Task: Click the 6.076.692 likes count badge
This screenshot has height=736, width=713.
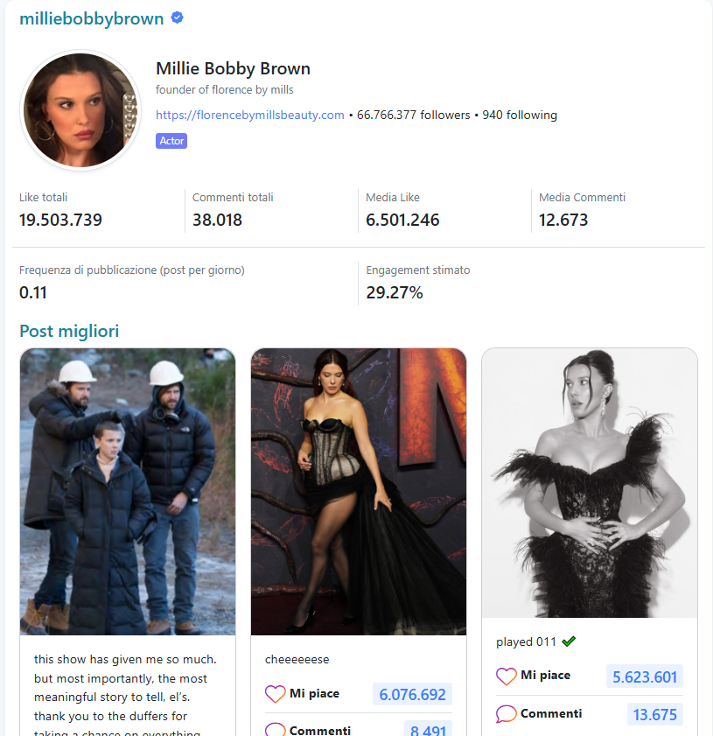Action: (412, 694)
